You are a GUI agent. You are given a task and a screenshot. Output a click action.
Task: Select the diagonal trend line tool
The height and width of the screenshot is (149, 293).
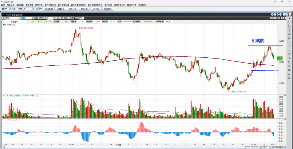(x=289, y=42)
